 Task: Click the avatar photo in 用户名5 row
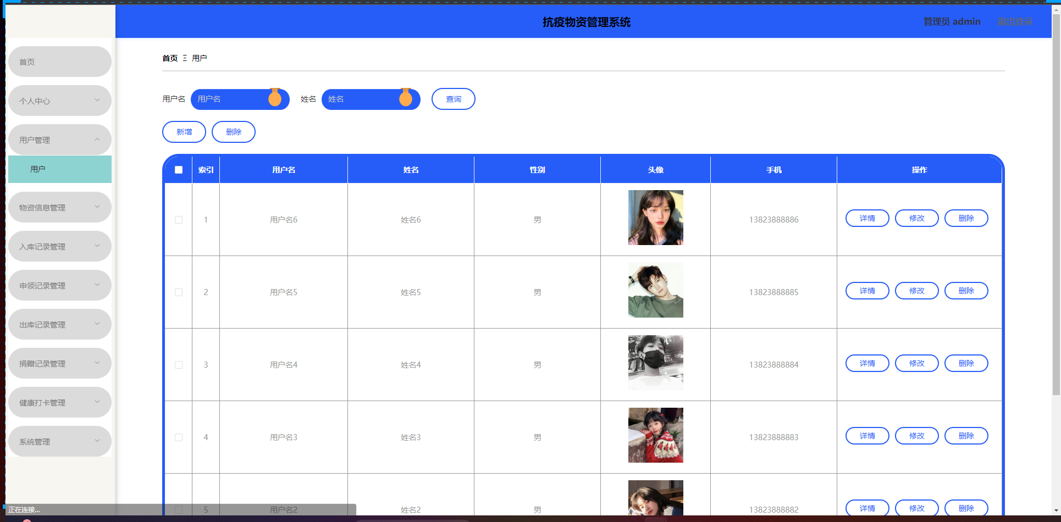pyautogui.click(x=655, y=290)
